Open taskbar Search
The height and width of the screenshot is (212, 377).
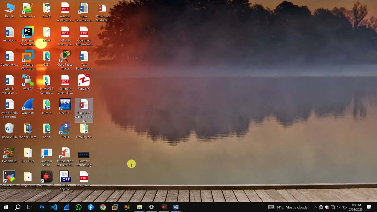18,207
